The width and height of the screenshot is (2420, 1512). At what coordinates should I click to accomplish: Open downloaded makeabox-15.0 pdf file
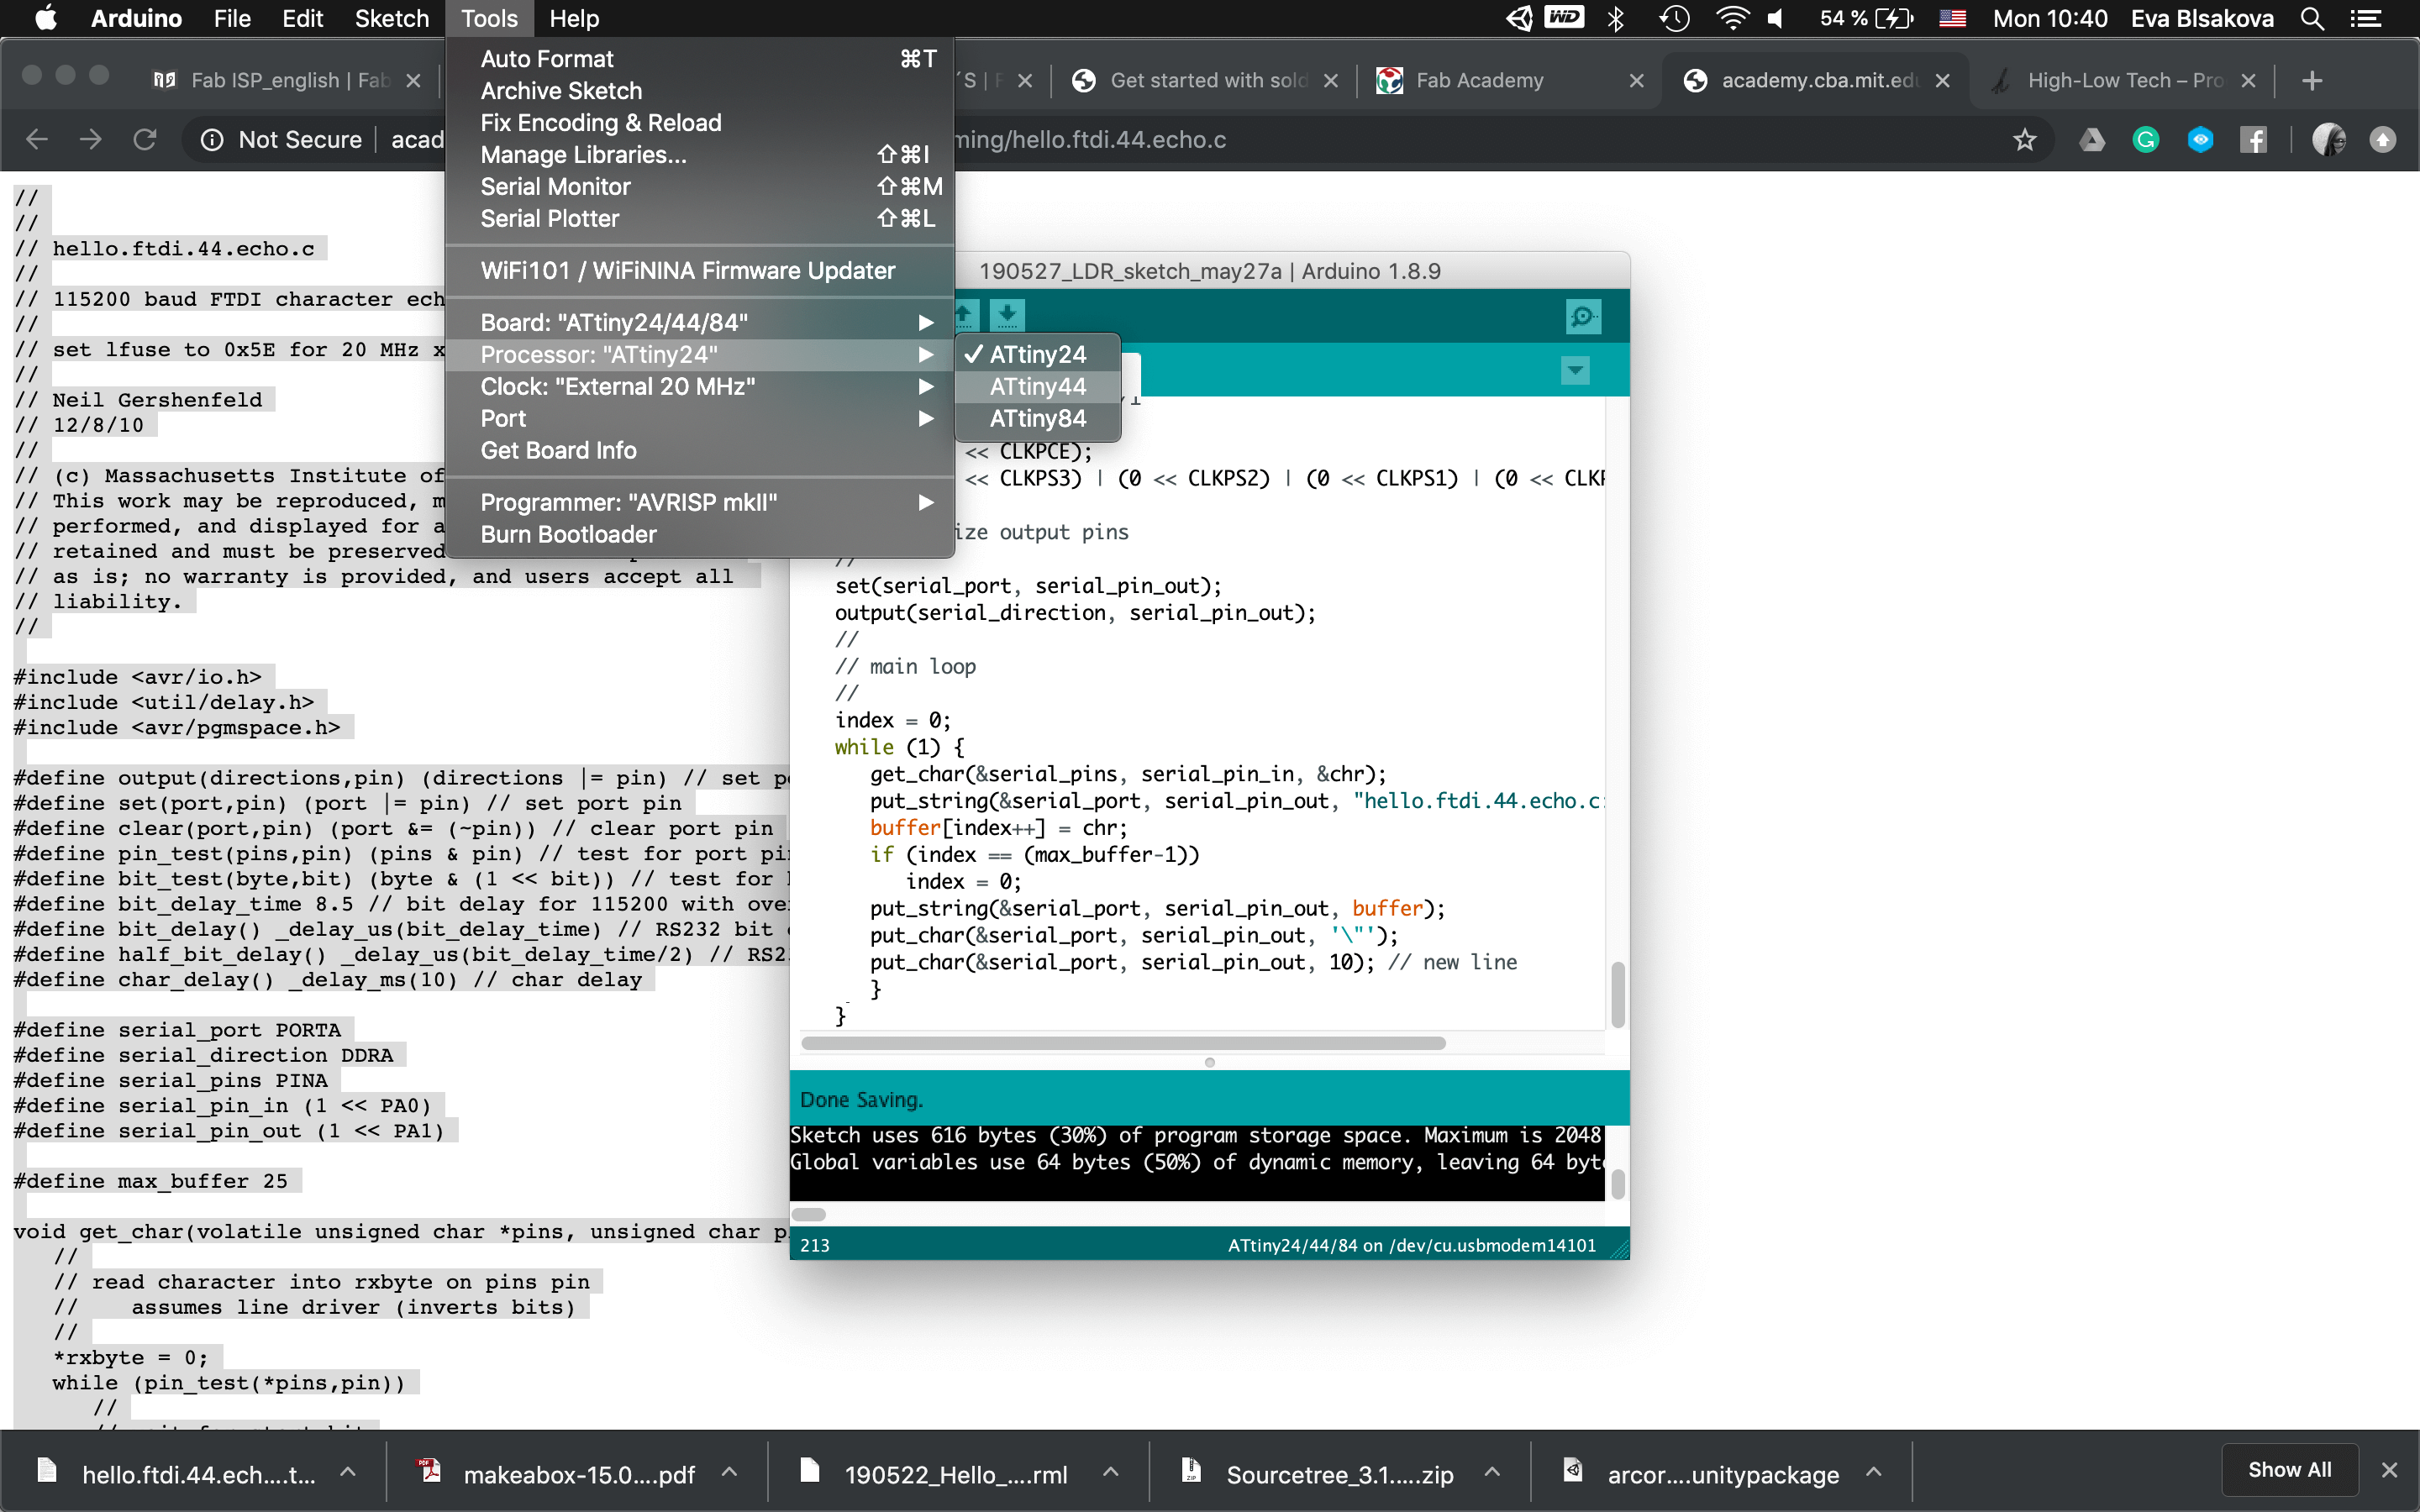coord(578,1474)
